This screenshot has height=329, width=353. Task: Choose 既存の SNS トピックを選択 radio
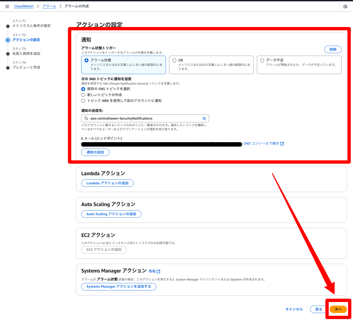click(83, 89)
